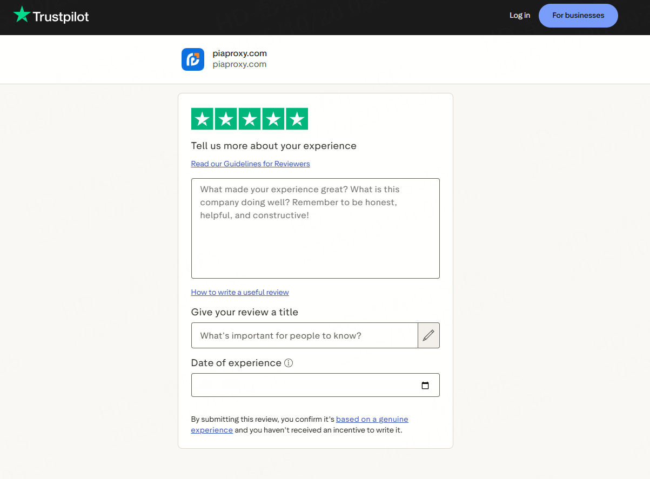650x479 pixels.
Task: Click Log in in the header
Action: coord(520,16)
